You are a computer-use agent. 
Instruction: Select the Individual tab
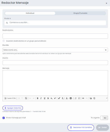(30, 13)
